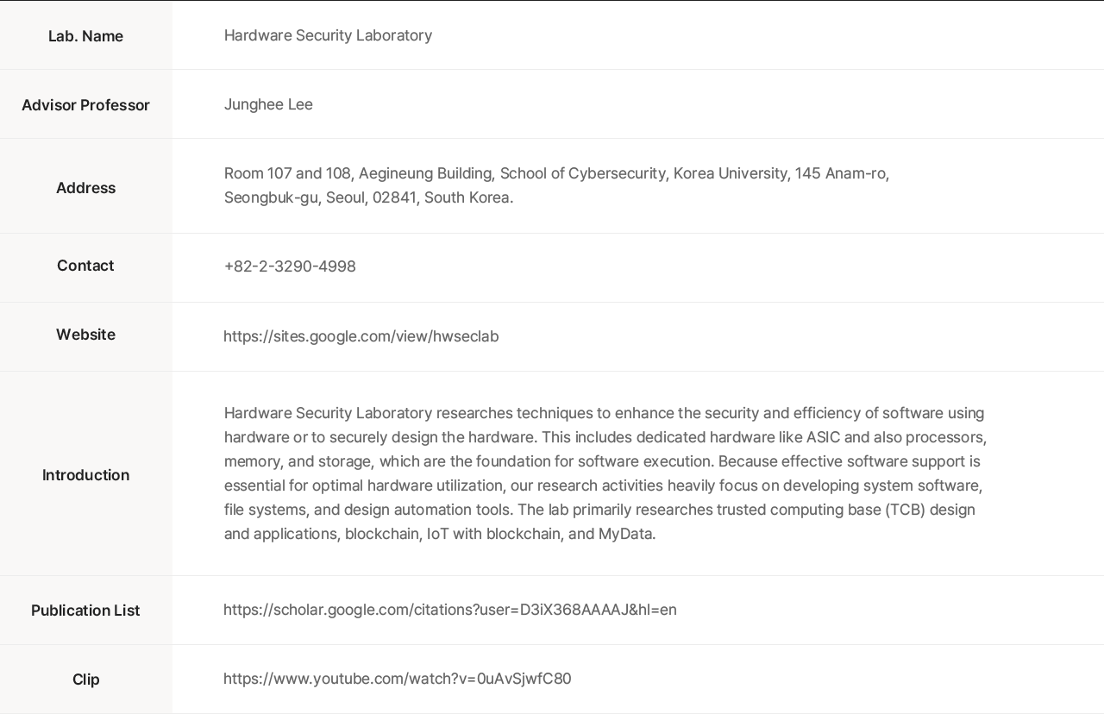
Task: Click the "Publication List" row label
Action: pyautogui.click(x=85, y=611)
